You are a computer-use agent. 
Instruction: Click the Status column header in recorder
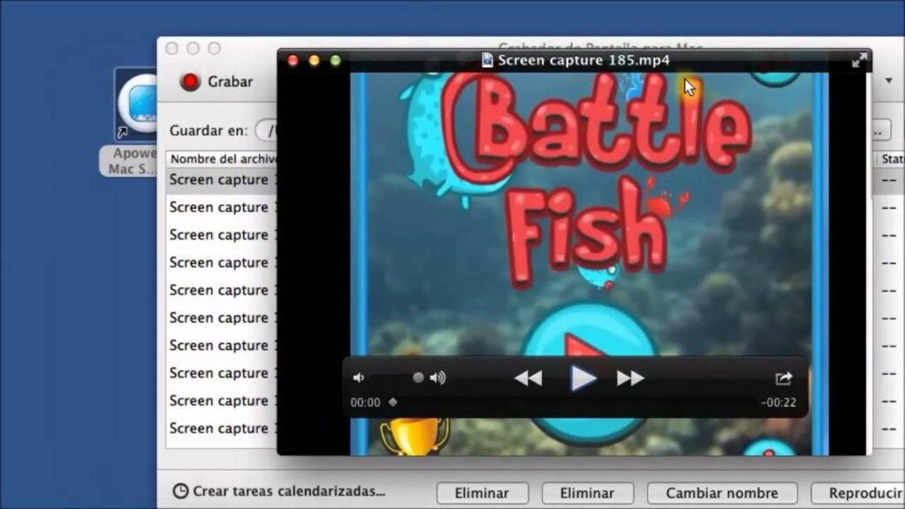(x=892, y=159)
